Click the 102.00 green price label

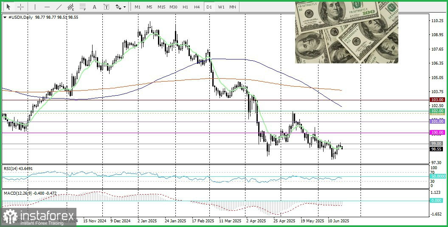click(437, 111)
